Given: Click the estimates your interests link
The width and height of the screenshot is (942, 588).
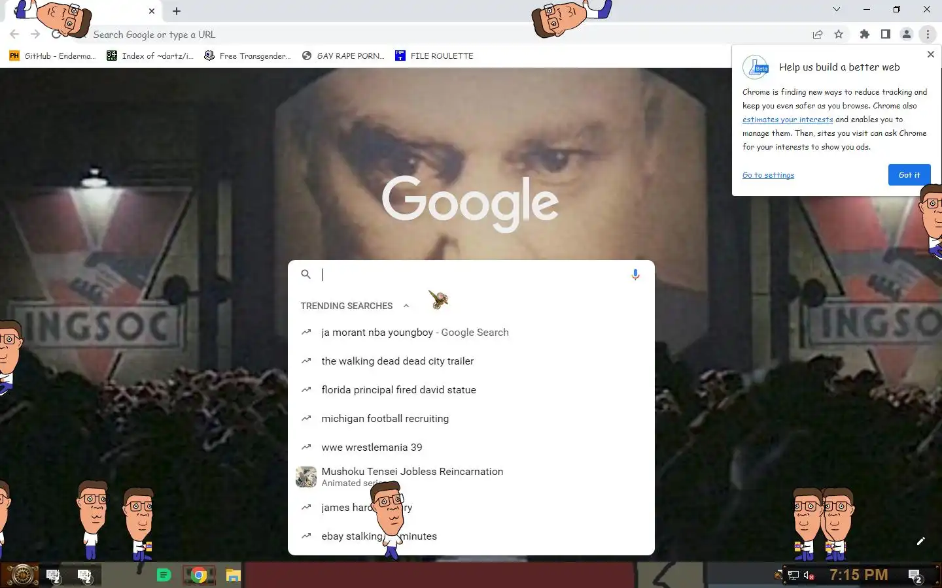Looking at the screenshot, I should click(x=788, y=120).
